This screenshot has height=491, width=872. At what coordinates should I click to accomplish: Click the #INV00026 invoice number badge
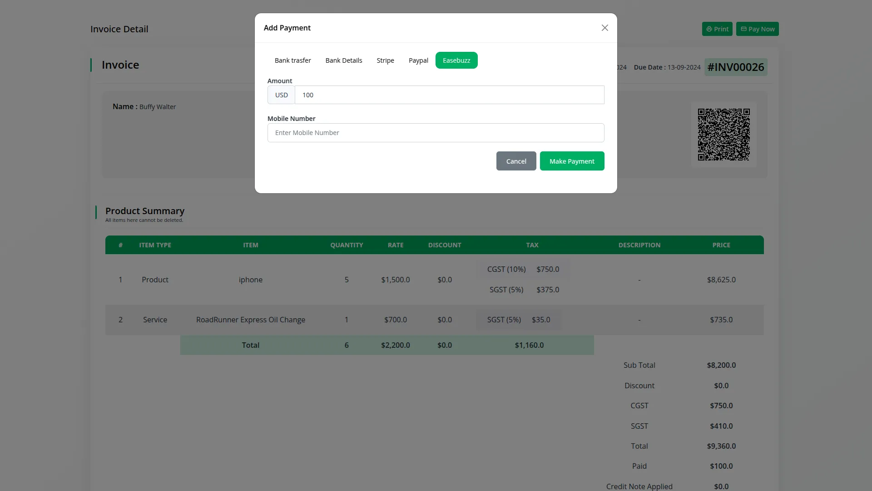pyautogui.click(x=735, y=67)
